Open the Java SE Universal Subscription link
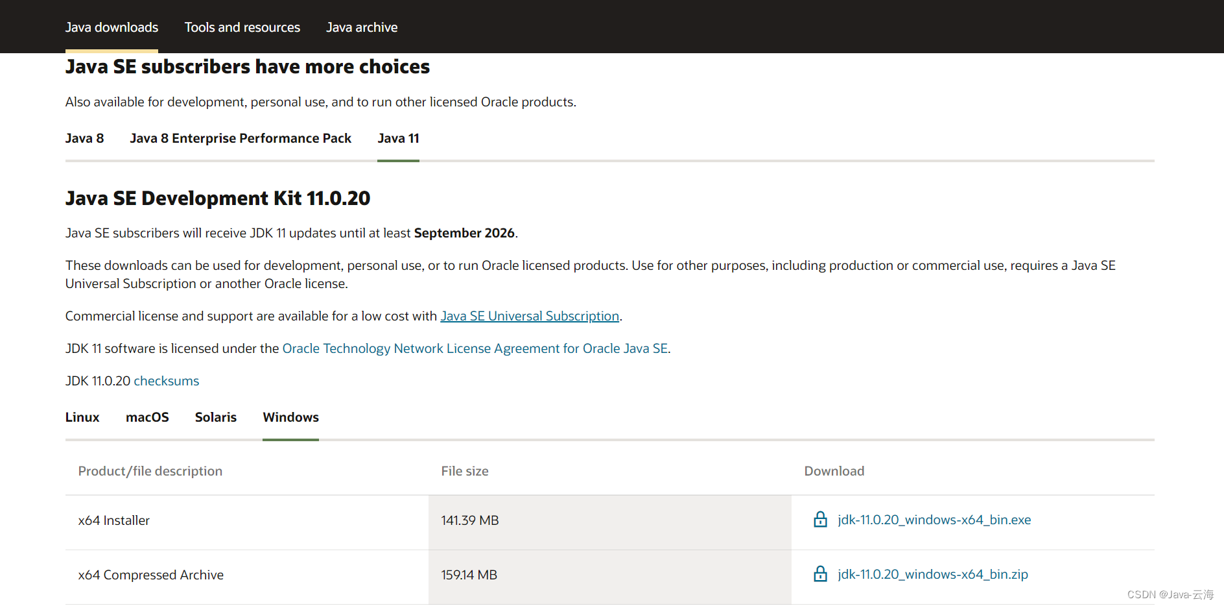Image resolution: width=1224 pixels, height=606 pixels. tap(530, 316)
